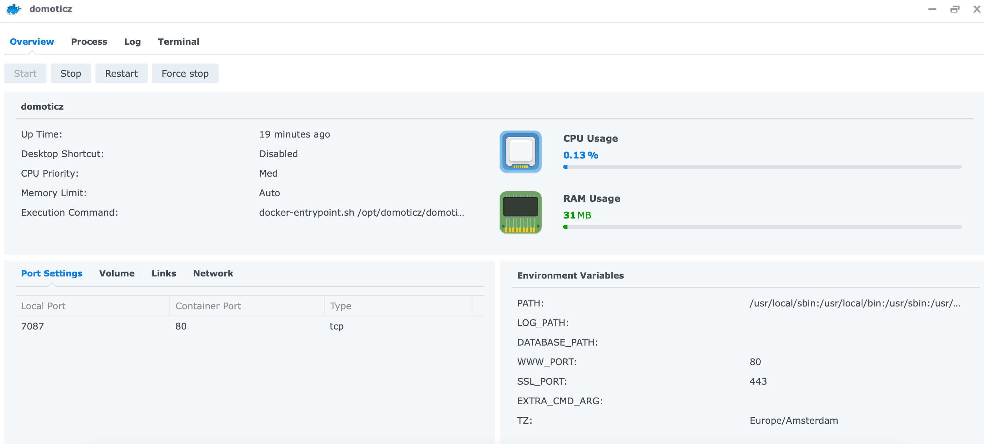Click the CPU Priority 'Med' value

click(x=268, y=173)
